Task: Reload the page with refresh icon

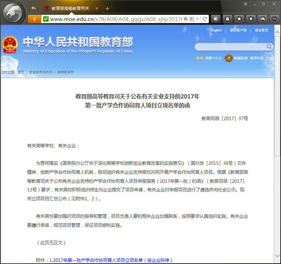Action: pyautogui.click(x=205, y=19)
